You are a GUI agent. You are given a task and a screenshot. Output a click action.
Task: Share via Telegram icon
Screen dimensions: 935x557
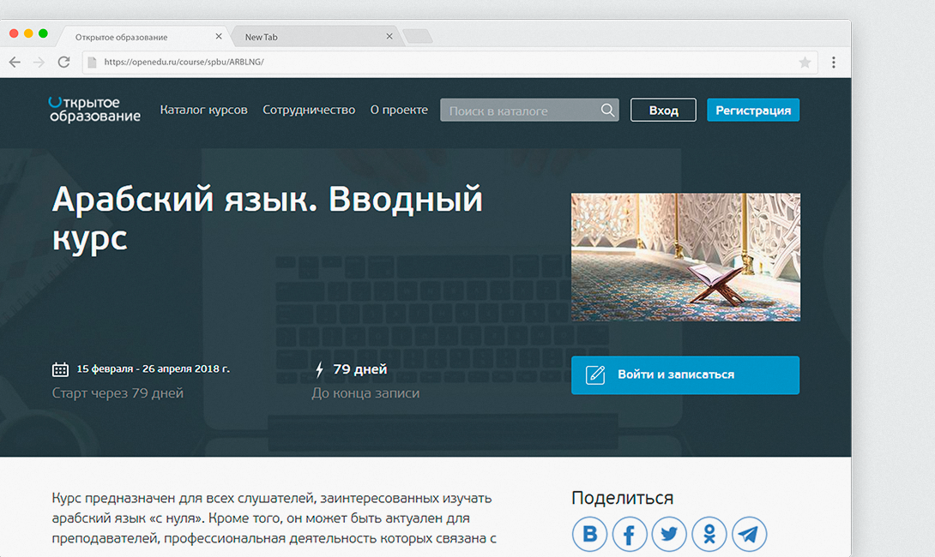coord(749,534)
